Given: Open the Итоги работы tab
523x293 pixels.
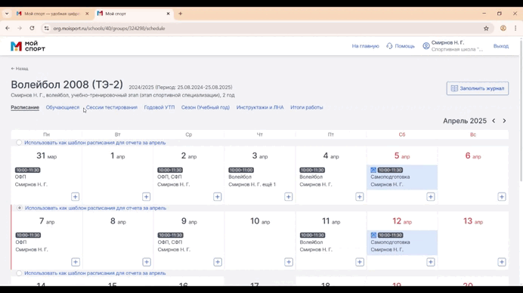Looking at the screenshot, I should point(307,107).
